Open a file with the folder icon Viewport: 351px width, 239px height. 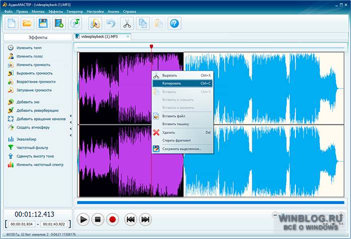tap(28, 22)
